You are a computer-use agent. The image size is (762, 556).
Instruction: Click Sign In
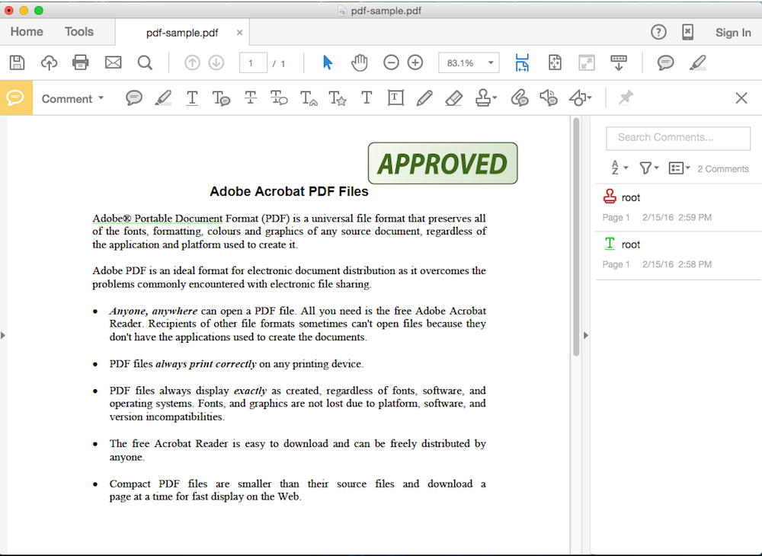733,33
